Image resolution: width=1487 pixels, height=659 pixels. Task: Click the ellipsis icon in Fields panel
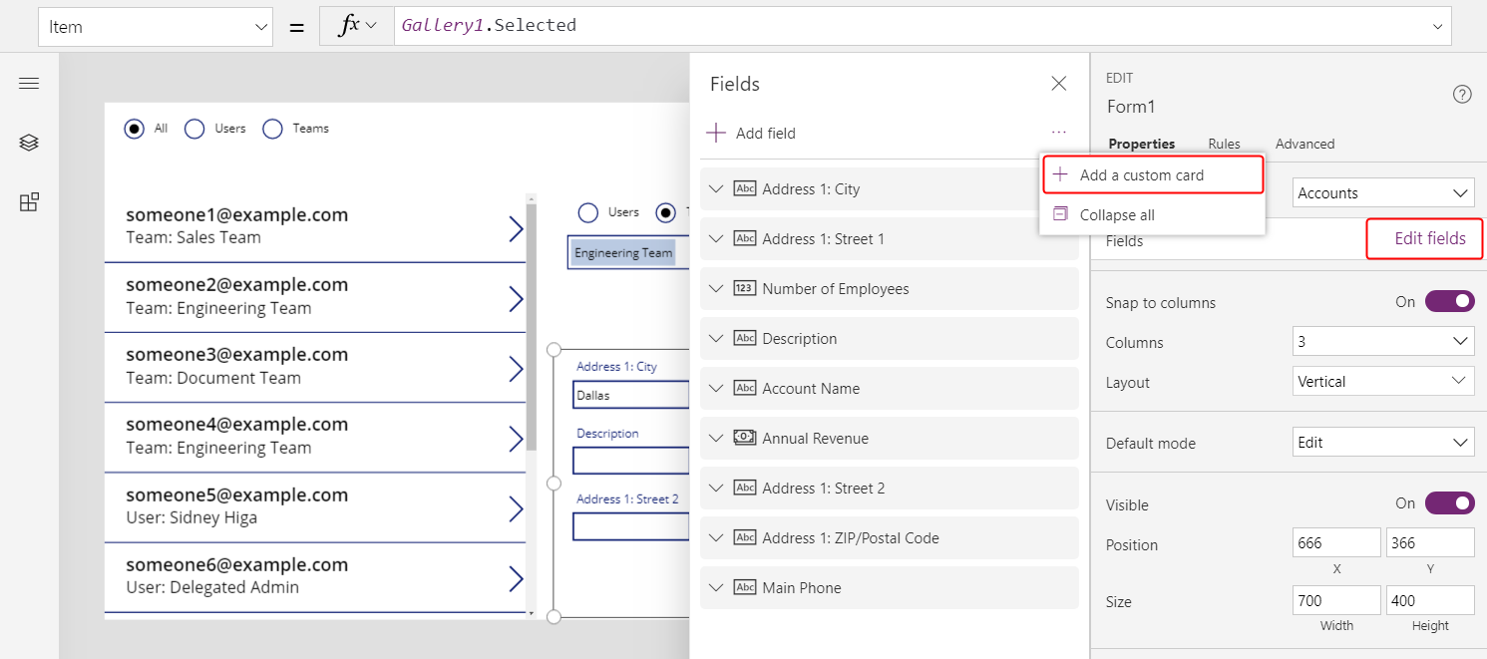(1059, 133)
